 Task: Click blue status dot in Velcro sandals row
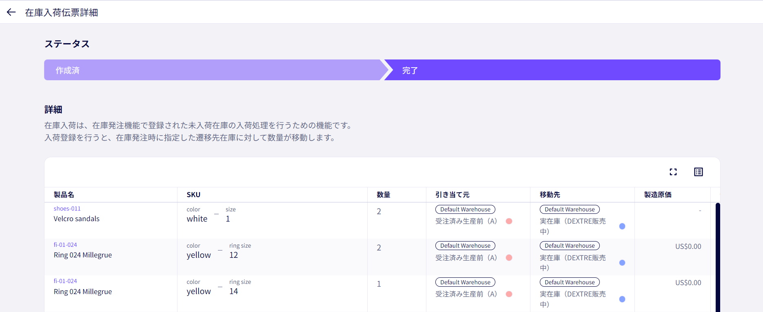pyautogui.click(x=622, y=226)
